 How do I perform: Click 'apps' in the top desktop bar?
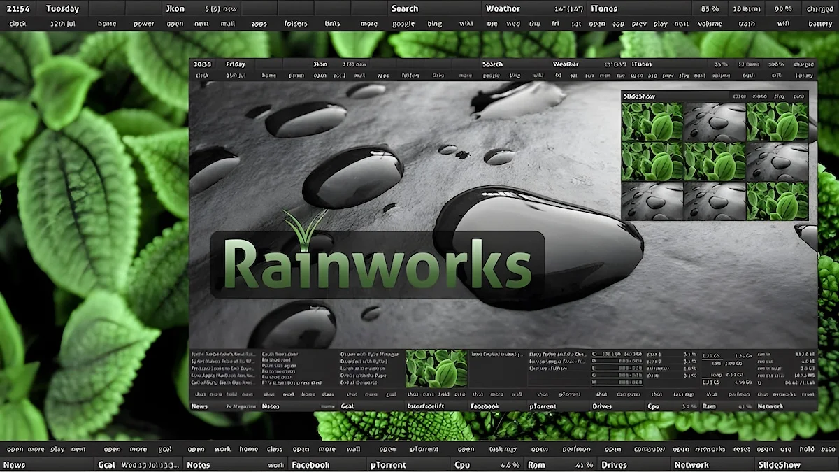(x=259, y=23)
